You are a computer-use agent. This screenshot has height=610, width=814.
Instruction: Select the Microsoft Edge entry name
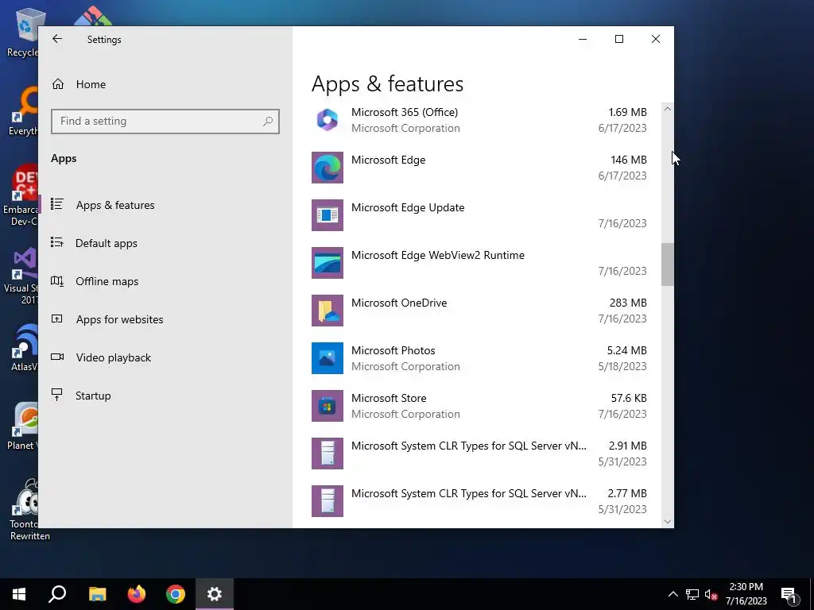coord(388,160)
